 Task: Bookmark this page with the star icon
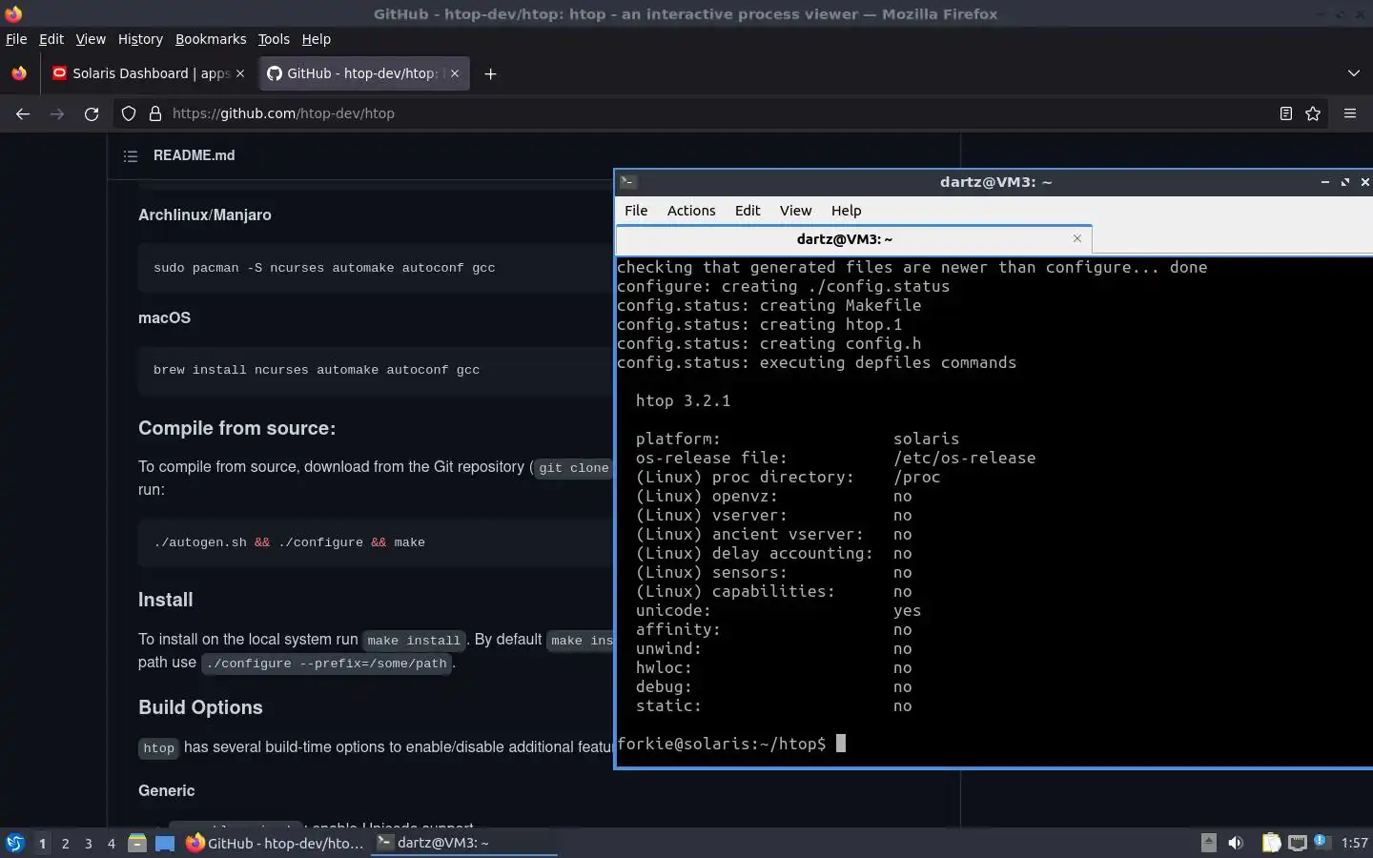point(1313,113)
